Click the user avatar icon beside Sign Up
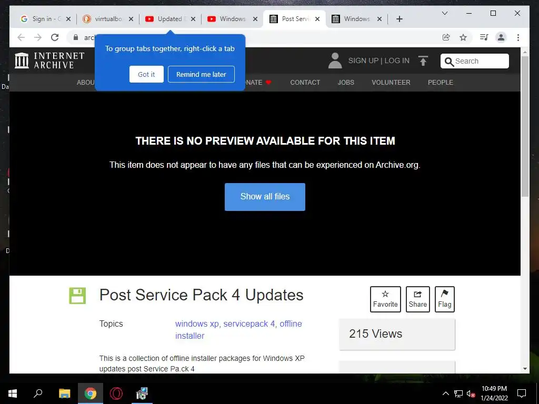539x404 pixels. pos(335,60)
